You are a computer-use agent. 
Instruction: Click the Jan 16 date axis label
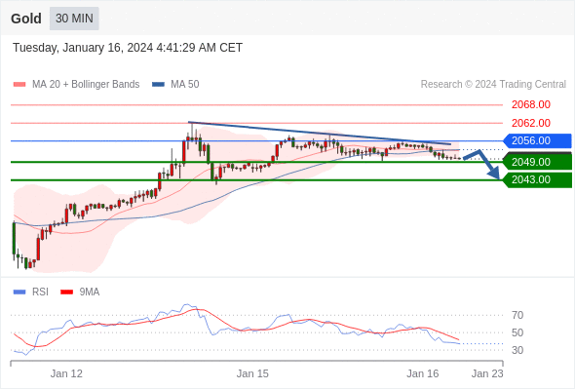tap(423, 373)
